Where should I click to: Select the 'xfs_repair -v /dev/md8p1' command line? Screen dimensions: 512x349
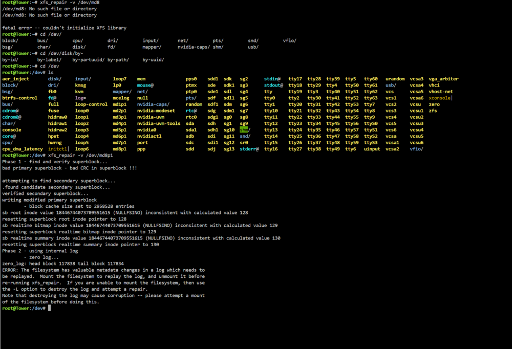(80, 155)
